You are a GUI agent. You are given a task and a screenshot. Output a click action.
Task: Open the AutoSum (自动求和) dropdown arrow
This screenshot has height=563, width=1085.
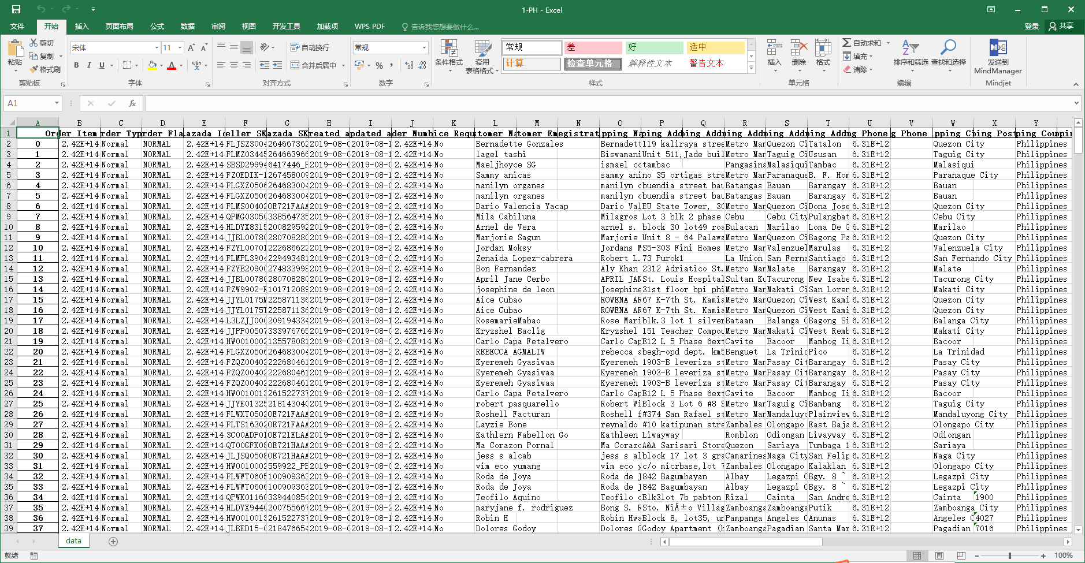[x=889, y=43]
